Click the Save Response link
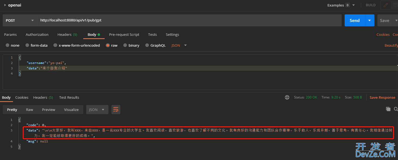 382,97
